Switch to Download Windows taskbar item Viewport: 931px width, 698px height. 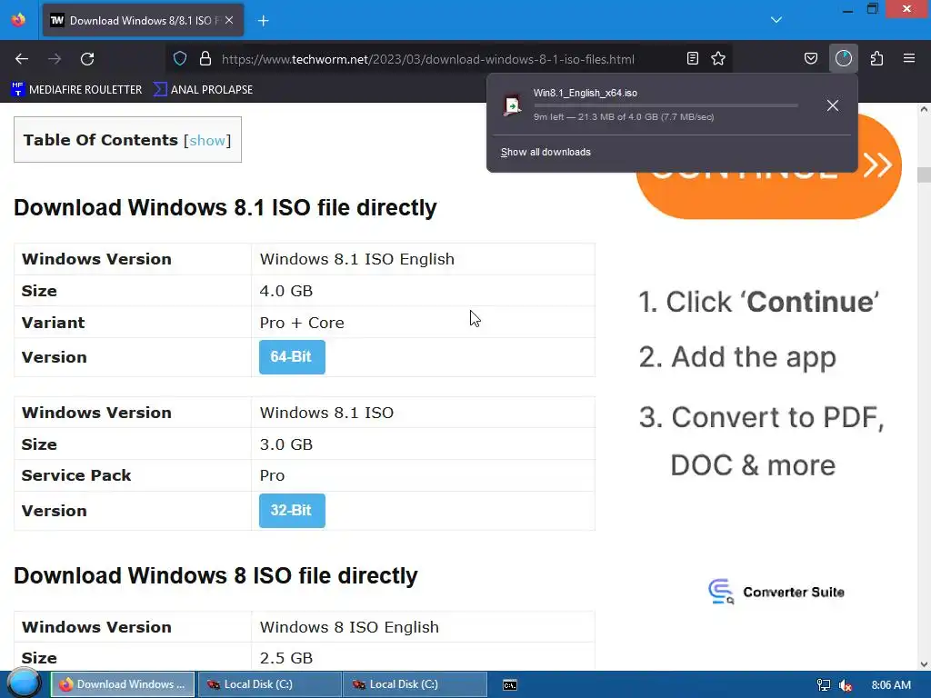point(123,684)
